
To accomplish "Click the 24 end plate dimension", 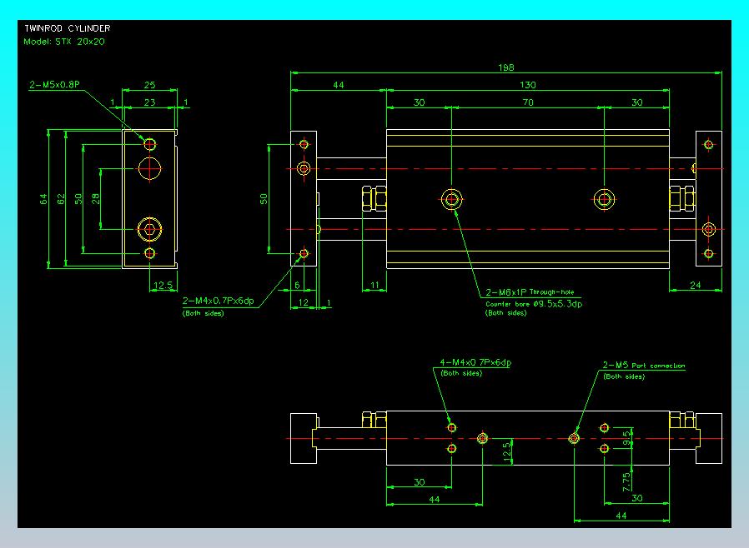I will coord(696,286).
